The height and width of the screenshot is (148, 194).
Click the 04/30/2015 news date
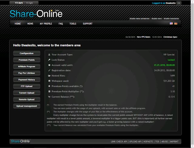coord(130,37)
